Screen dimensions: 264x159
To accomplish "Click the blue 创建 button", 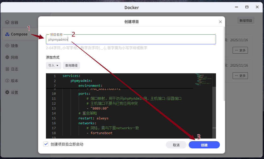I will [204, 145].
